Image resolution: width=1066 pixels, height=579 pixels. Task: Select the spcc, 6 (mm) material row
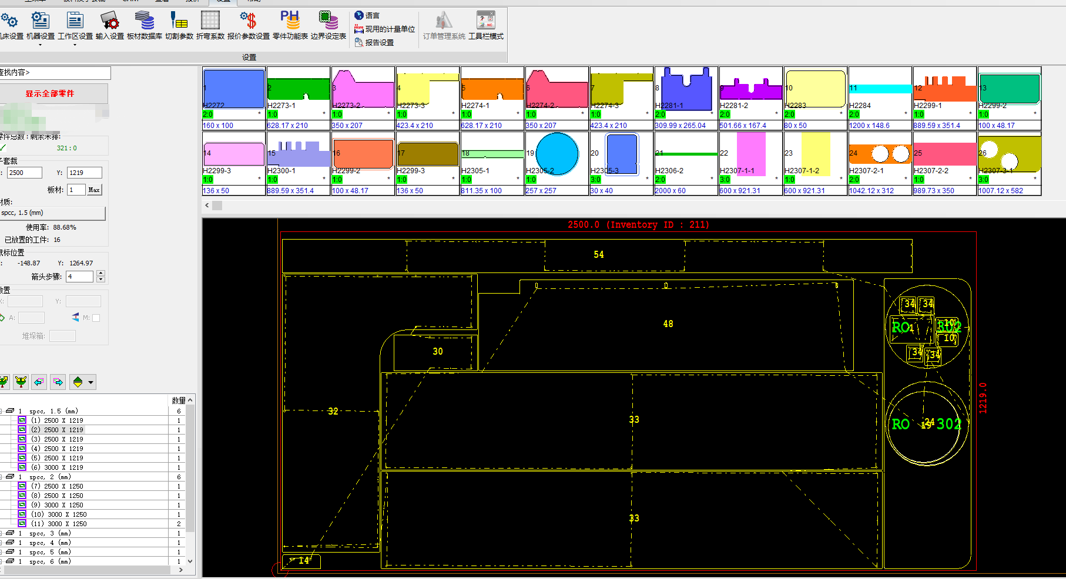(x=50, y=561)
